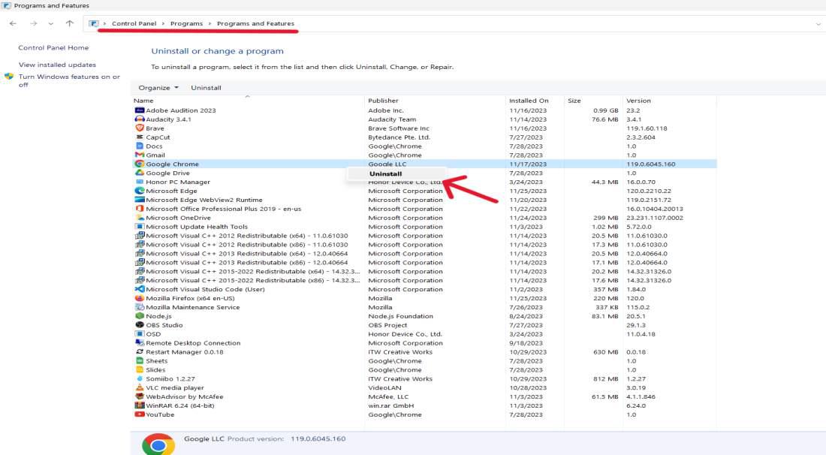The height and width of the screenshot is (455, 826).
Task: Click Programs and Features breadcrumb segment
Action: 255,24
